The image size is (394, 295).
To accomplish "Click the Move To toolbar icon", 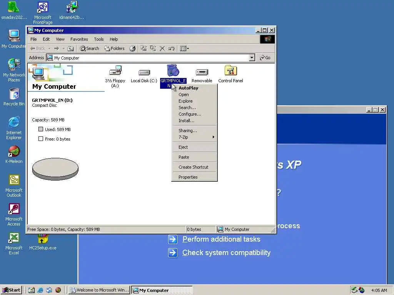I will click(144, 48).
